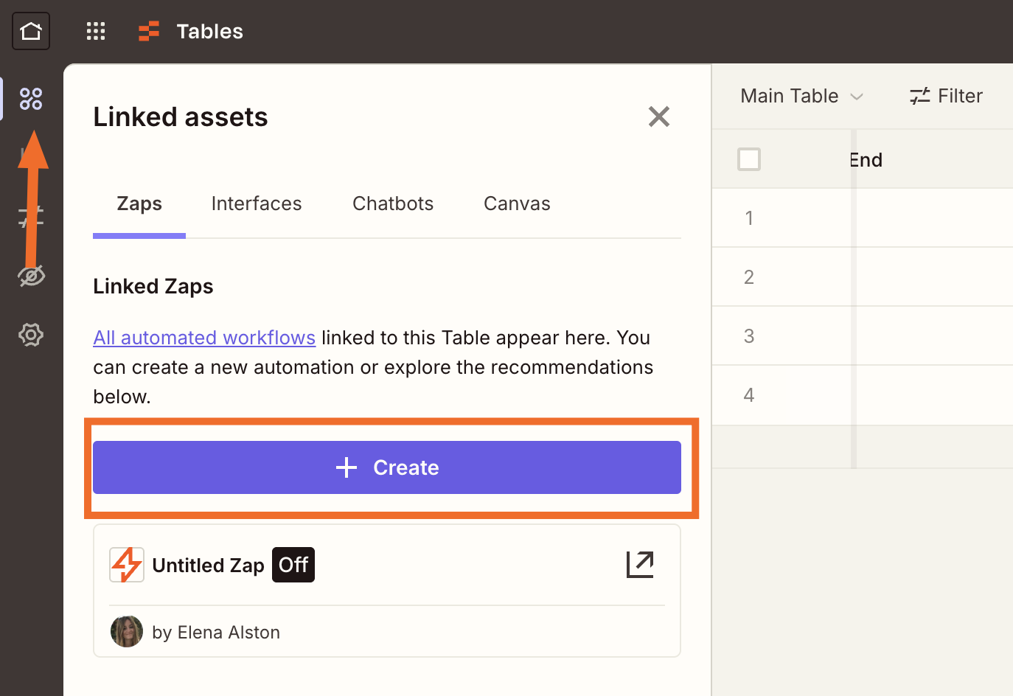Click the Untitled Zap lightning icon

click(x=127, y=565)
